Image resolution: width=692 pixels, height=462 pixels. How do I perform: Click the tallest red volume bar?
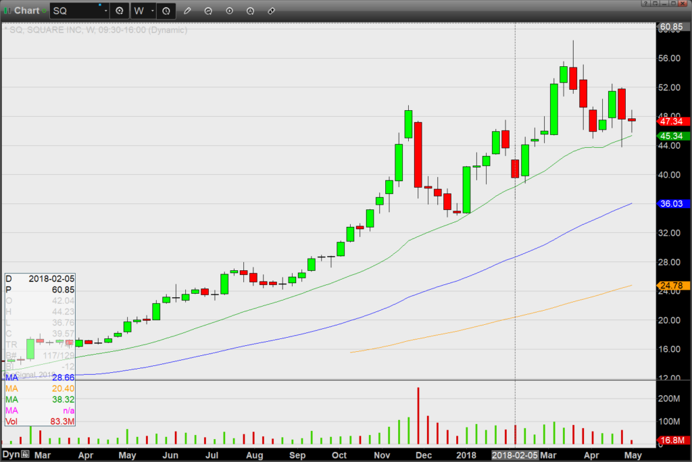pos(418,415)
